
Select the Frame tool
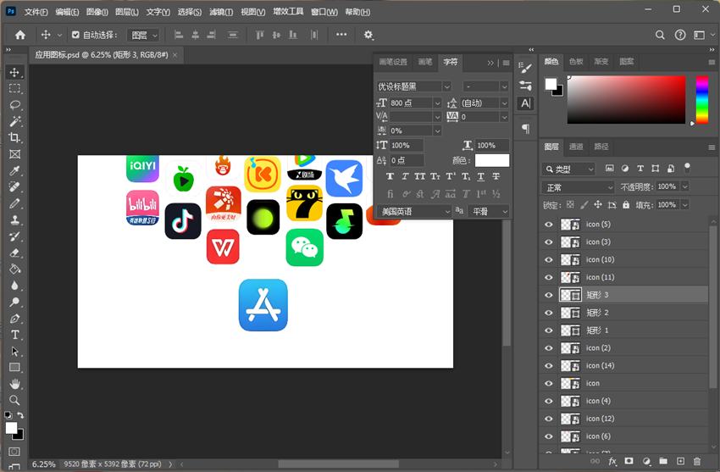point(14,154)
